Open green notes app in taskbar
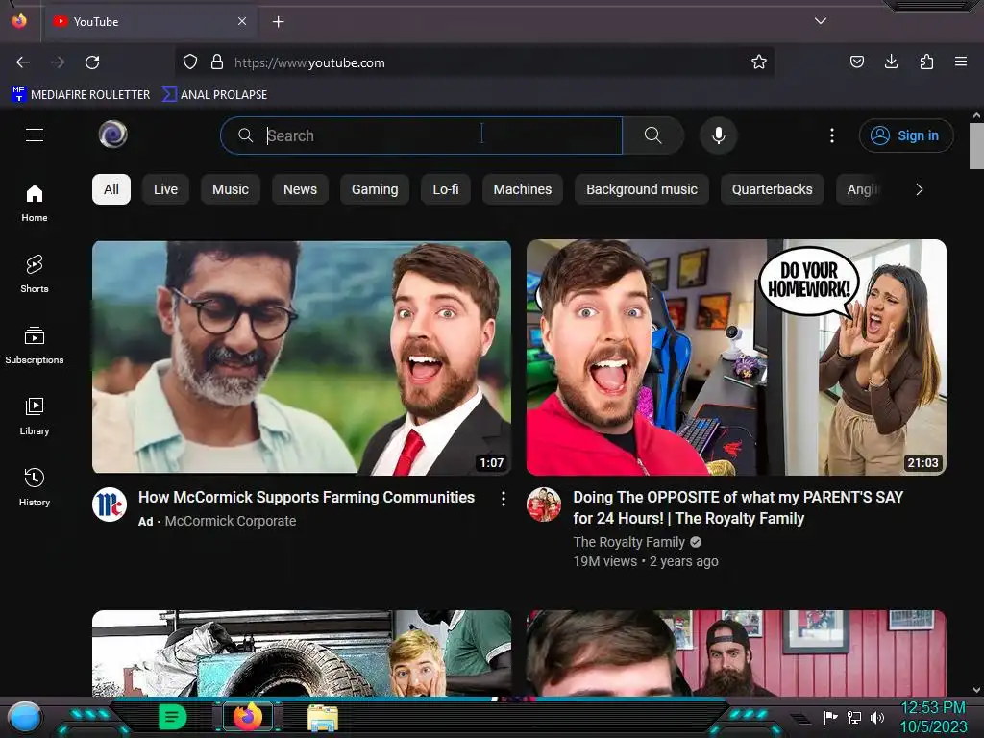Image resolution: width=984 pixels, height=738 pixels. (x=172, y=717)
